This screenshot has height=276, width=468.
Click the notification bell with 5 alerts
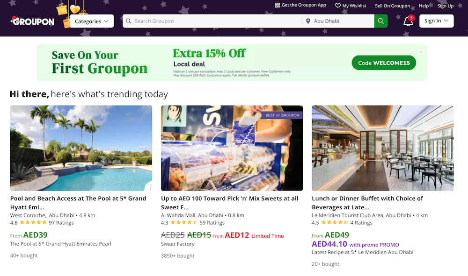(x=407, y=21)
